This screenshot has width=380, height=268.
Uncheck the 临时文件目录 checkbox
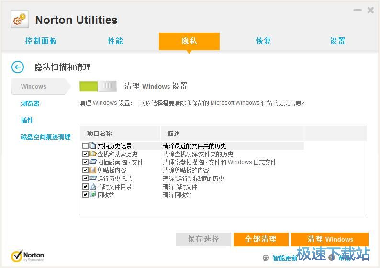point(85,187)
